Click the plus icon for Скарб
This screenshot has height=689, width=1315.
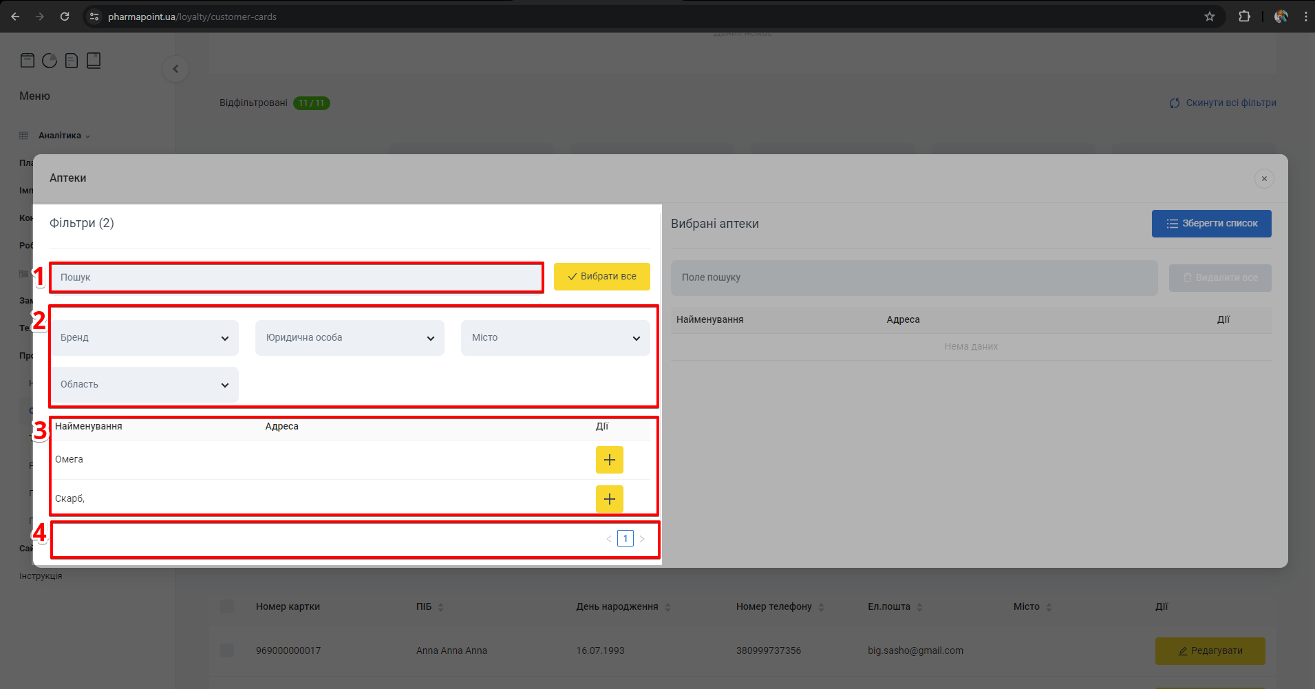609,499
